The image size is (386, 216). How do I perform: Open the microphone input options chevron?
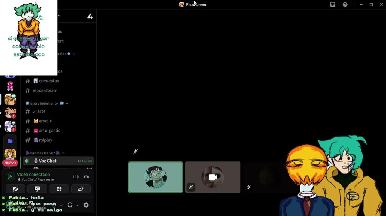(61, 205)
